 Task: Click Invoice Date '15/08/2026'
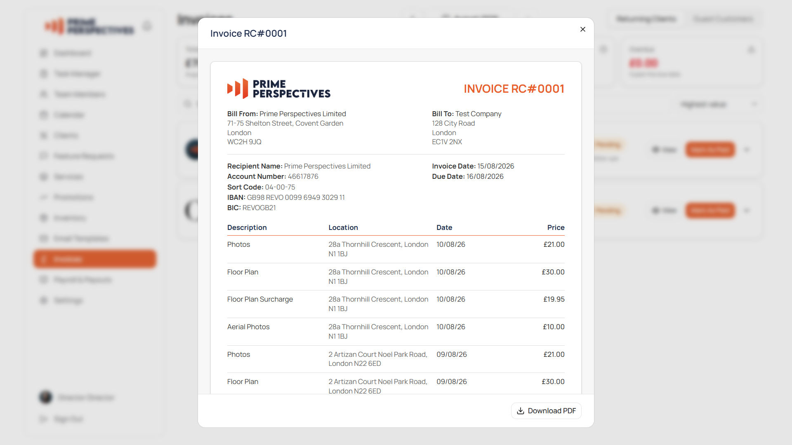496,166
